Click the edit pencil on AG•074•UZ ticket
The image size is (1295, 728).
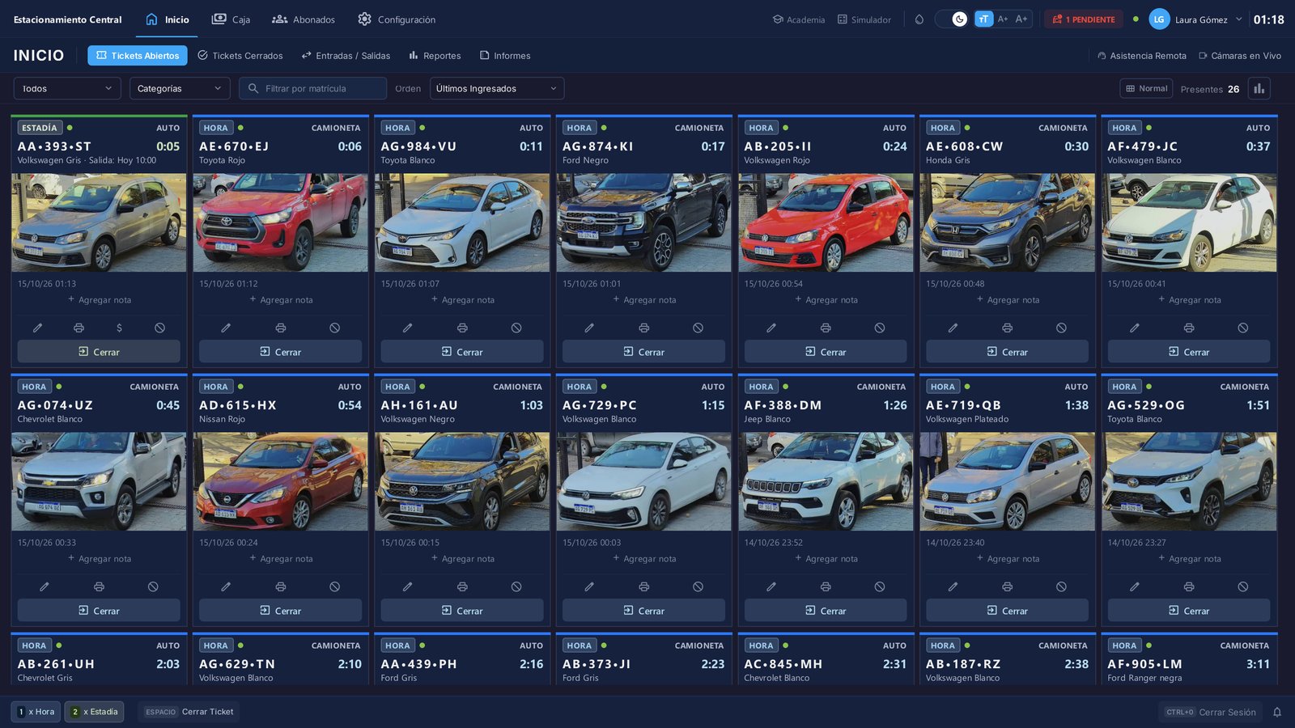45,586
